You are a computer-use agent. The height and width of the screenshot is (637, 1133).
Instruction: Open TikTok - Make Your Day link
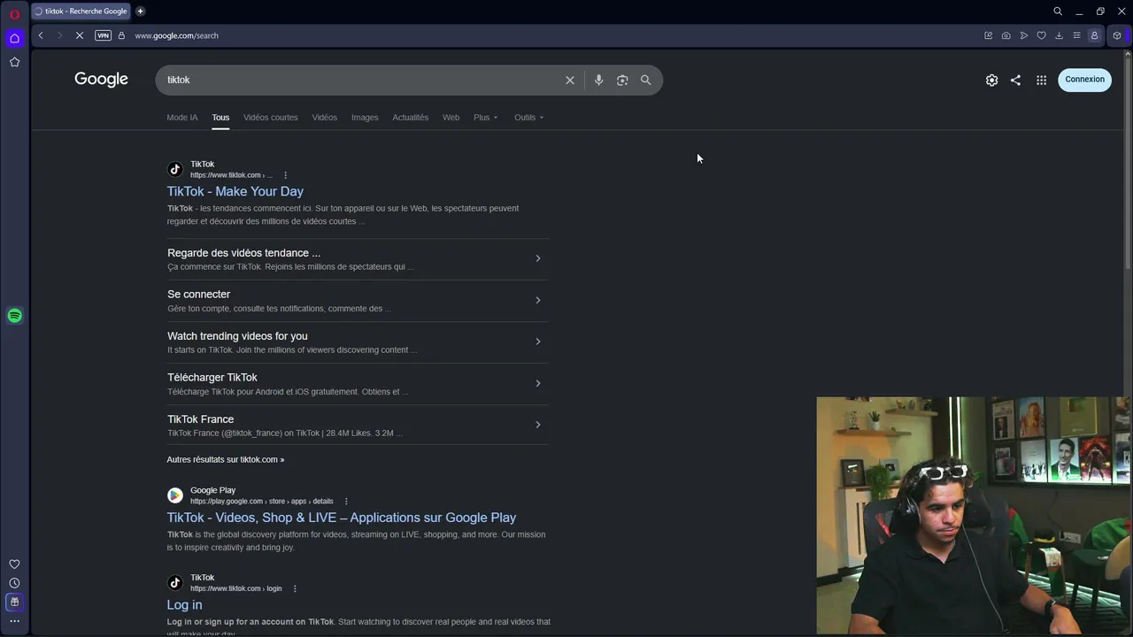[x=235, y=191]
